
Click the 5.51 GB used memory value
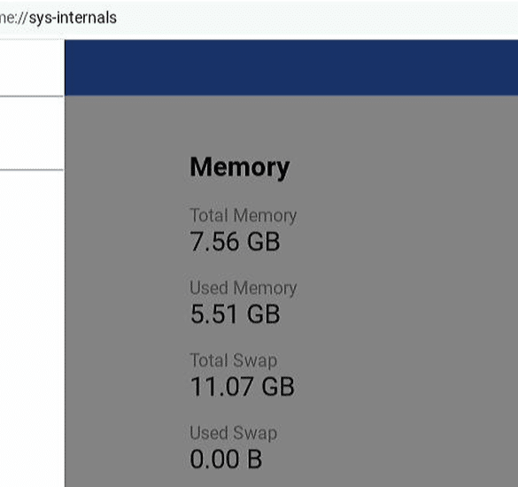[236, 313]
